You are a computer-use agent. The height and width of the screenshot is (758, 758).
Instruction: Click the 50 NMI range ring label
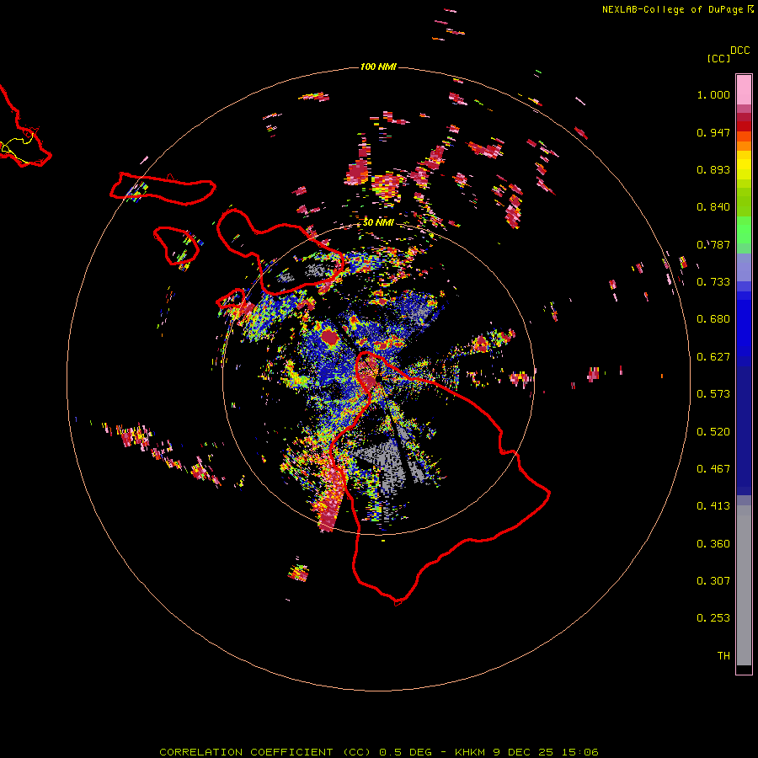378,222
